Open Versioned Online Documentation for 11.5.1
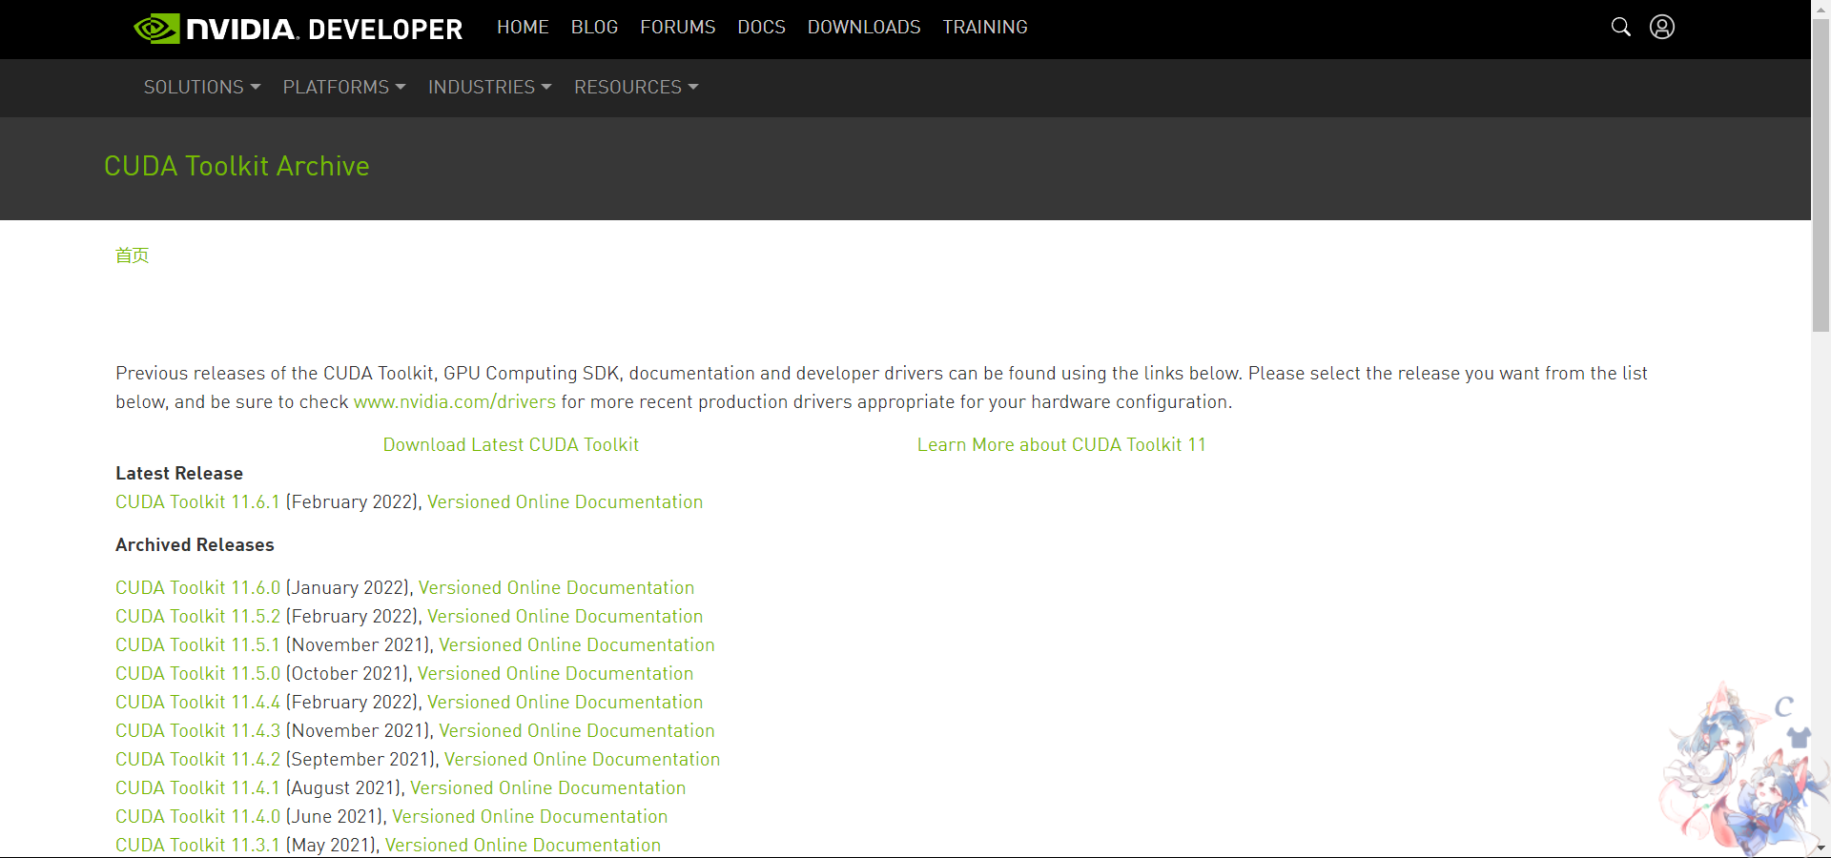The image size is (1831, 858). (x=577, y=644)
